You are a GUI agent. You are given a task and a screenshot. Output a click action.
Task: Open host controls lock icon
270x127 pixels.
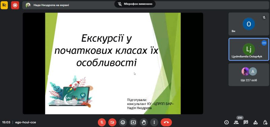(265, 122)
